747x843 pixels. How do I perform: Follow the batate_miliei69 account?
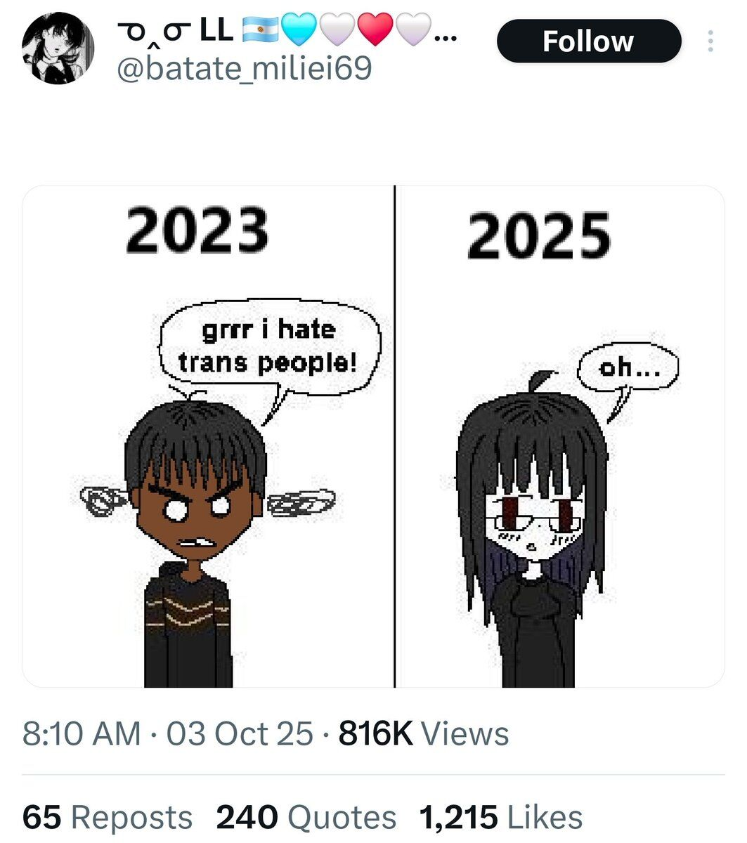pos(589,41)
